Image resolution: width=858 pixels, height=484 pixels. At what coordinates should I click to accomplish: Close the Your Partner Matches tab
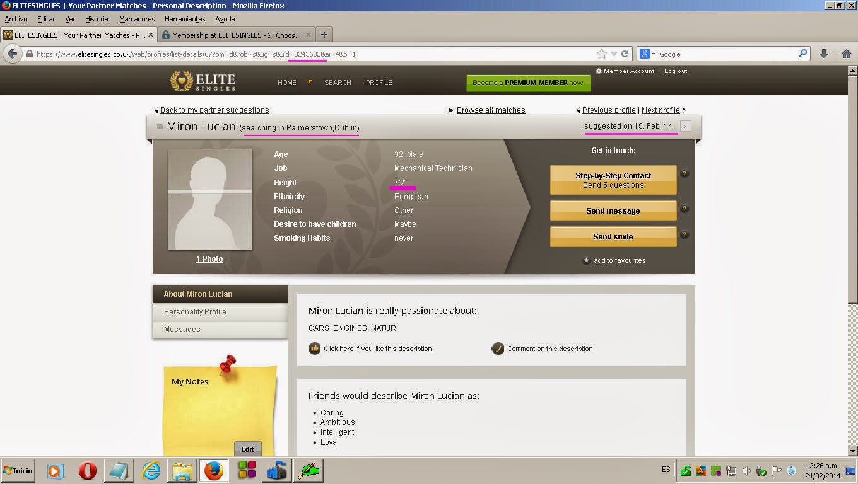(x=150, y=35)
